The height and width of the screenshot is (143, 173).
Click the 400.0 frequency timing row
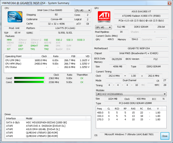(x=131, y=113)
